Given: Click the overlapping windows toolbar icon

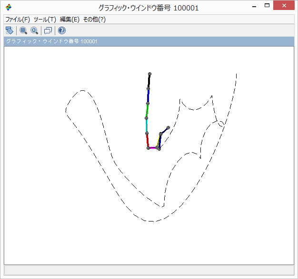Looking at the screenshot, I should pos(48,30).
